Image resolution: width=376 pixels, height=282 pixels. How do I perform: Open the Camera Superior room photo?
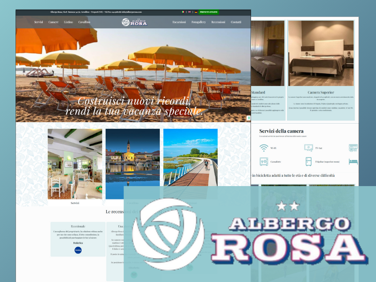(321, 53)
